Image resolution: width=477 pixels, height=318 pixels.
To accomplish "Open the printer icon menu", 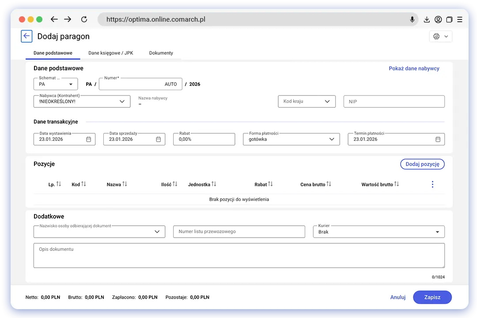I will (440, 36).
